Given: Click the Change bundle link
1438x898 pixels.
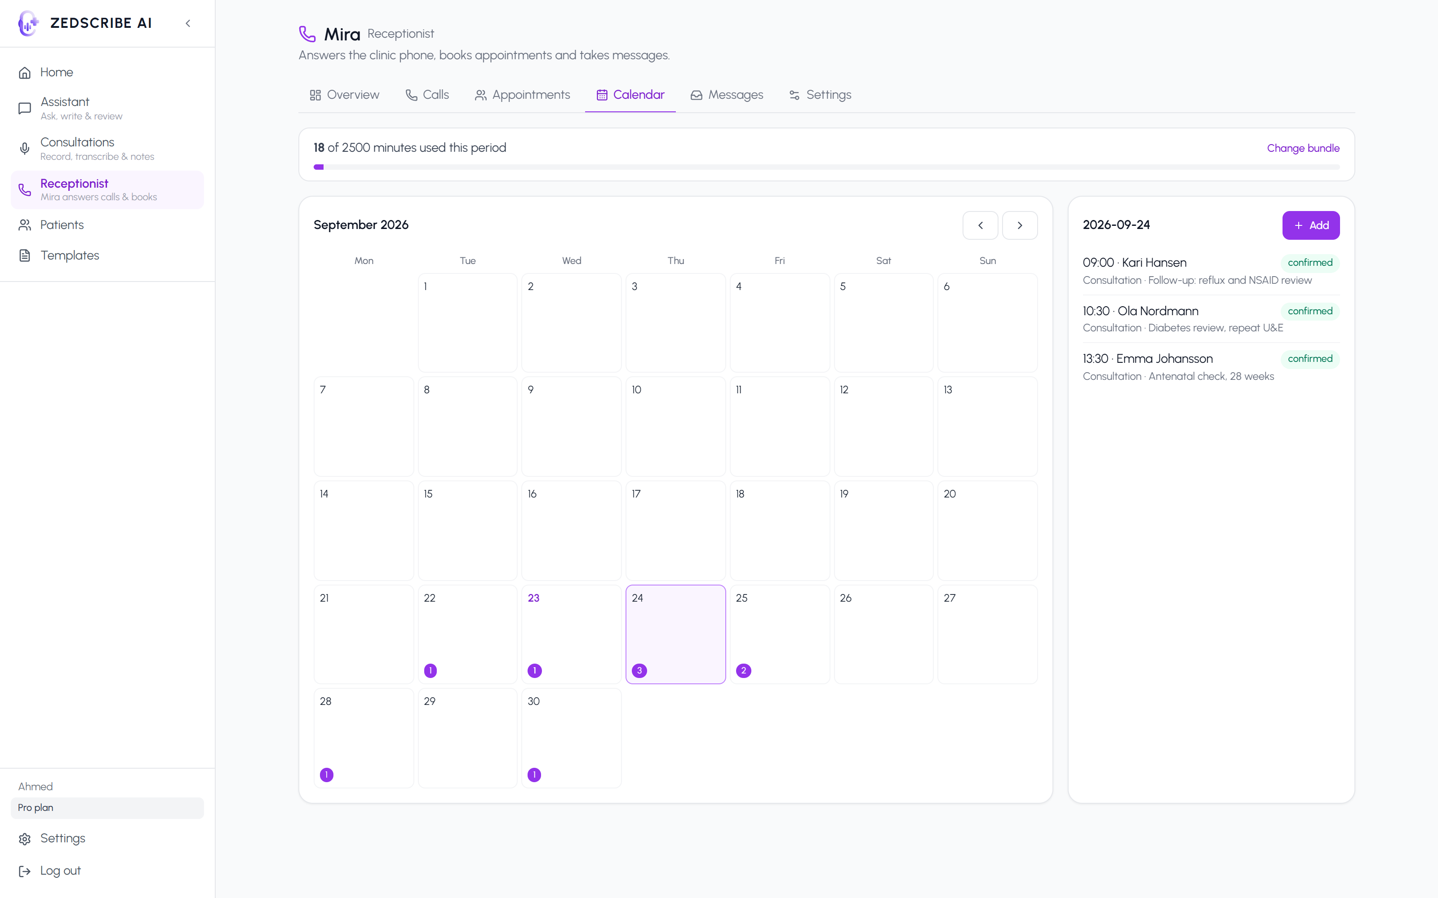Looking at the screenshot, I should (x=1303, y=148).
